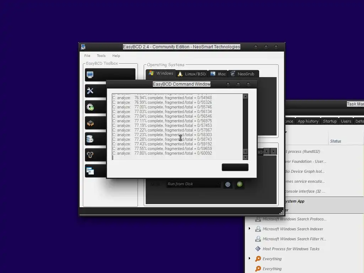The width and height of the screenshot is (364, 273).
Task: Select the console interface (32 ... row
Action: coord(325,191)
